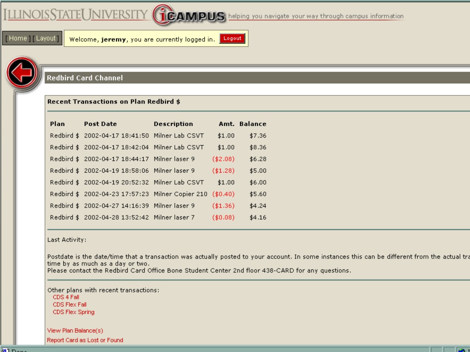Select post date 2002-04-28 13:52:42
Image resolution: width=470 pixels, height=352 pixels.
[x=116, y=217]
